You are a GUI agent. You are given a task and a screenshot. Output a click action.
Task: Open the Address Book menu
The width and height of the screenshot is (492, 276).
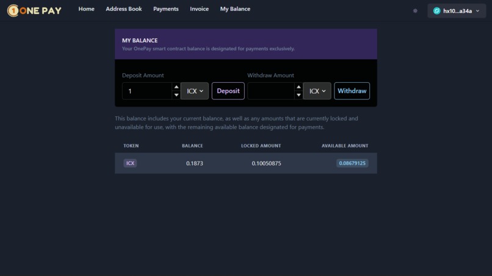click(124, 9)
